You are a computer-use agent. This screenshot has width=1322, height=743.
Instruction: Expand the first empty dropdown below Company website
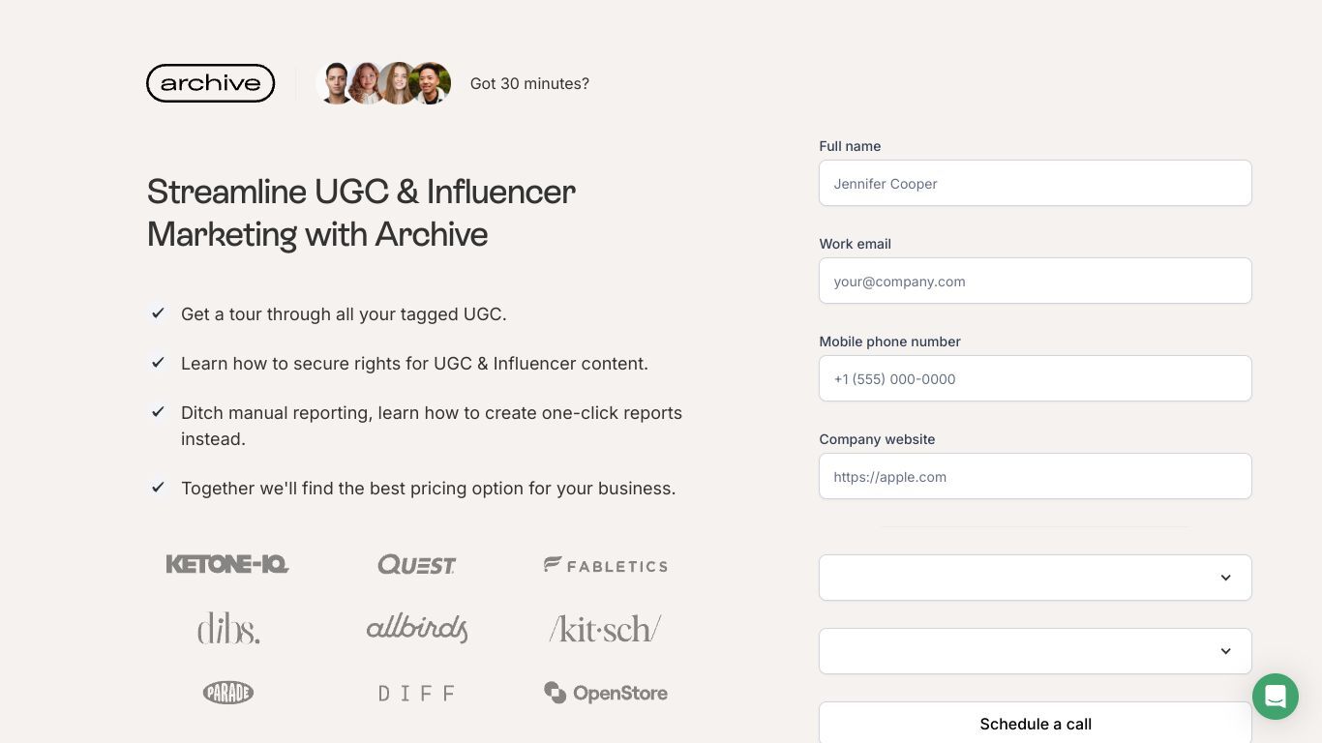[1036, 578]
